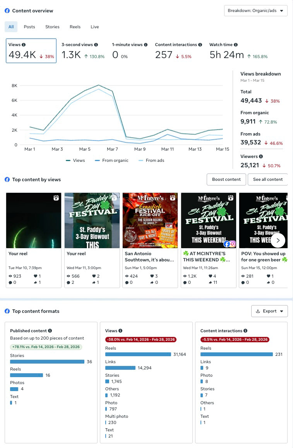This screenshot has height=448, width=293.
Task: Click the info icon beside Views metric
Action: click(24, 45)
